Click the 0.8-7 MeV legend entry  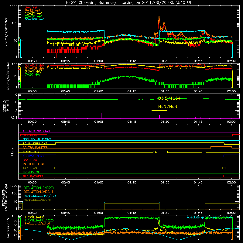click(x=33, y=71)
